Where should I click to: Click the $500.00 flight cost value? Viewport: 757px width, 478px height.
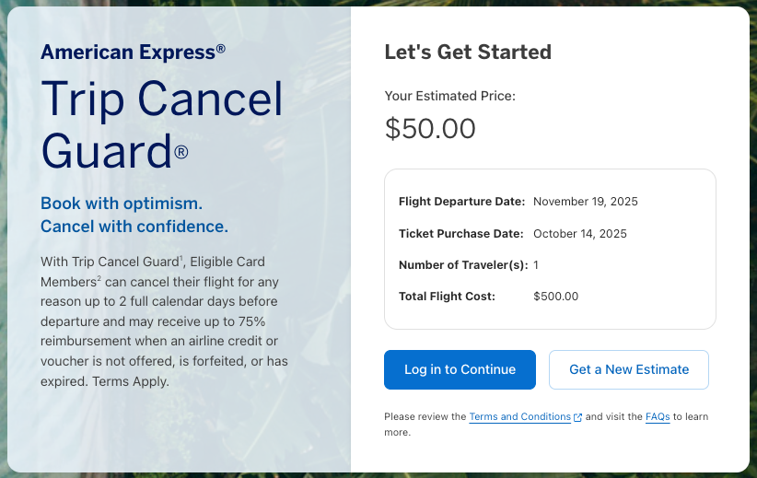pyautogui.click(x=555, y=297)
